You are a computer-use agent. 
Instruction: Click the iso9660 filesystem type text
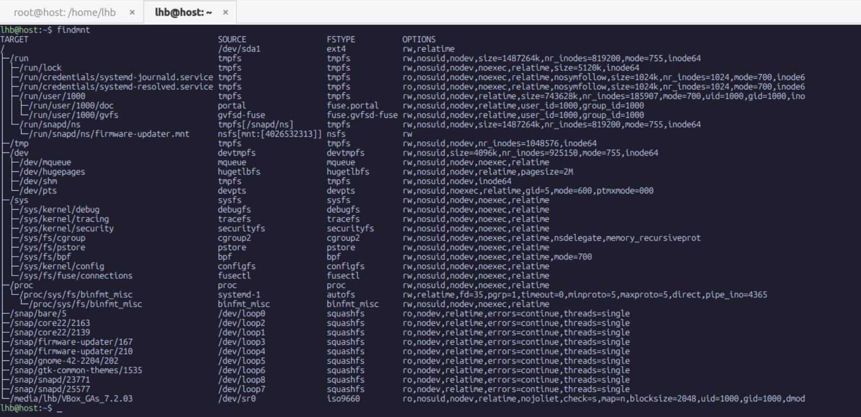[343, 399]
